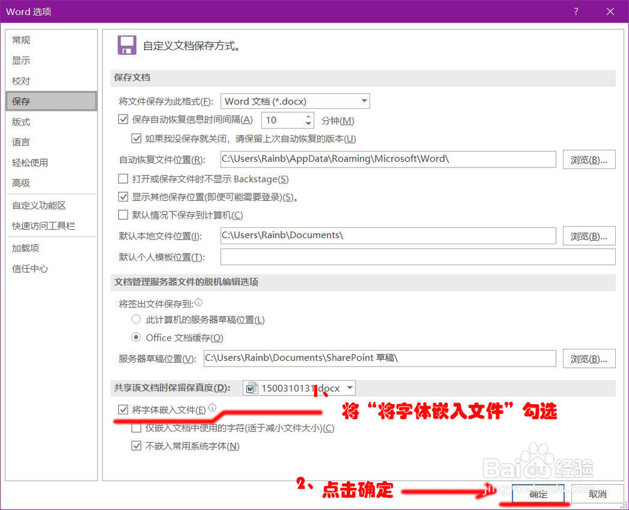Click the 默认个人模板位置 input field
Image resolution: width=629 pixels, height=510 pixels.
[x=417, y=256]
